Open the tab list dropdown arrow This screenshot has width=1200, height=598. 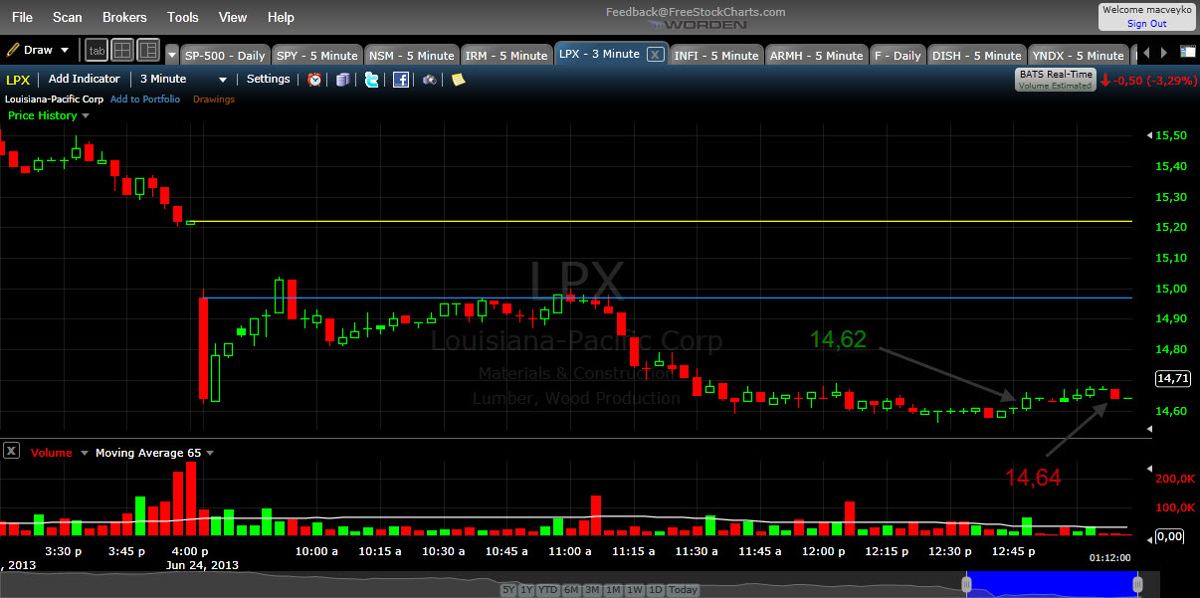[172, 56]
